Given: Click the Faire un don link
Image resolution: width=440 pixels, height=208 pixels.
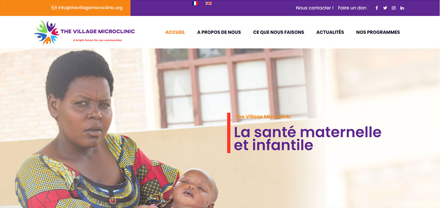Looking at the screenshot, I should pyautogui.click(x=352, y=8).
